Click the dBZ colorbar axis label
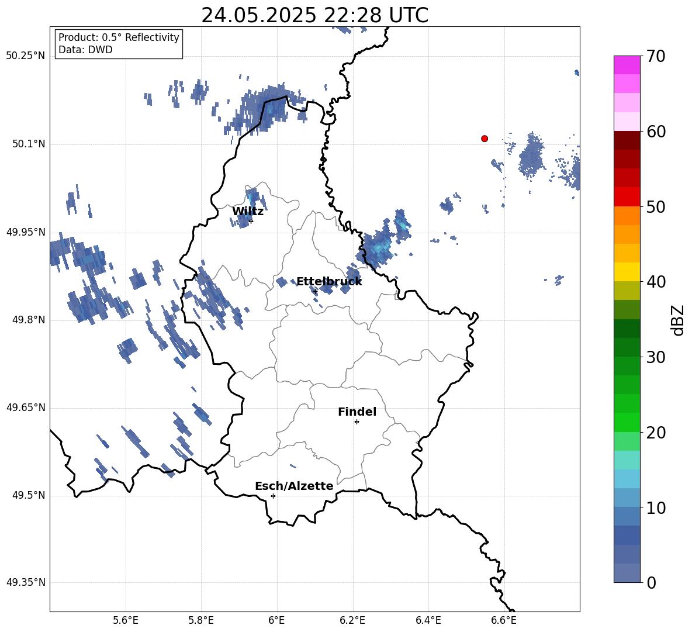This screenshot has width=692, height=632. [x=679, y=320]
